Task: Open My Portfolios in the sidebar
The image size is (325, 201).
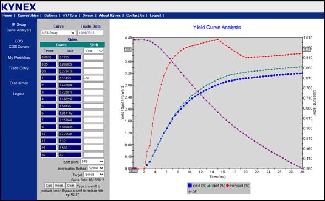Action: (x=19, y=58)
